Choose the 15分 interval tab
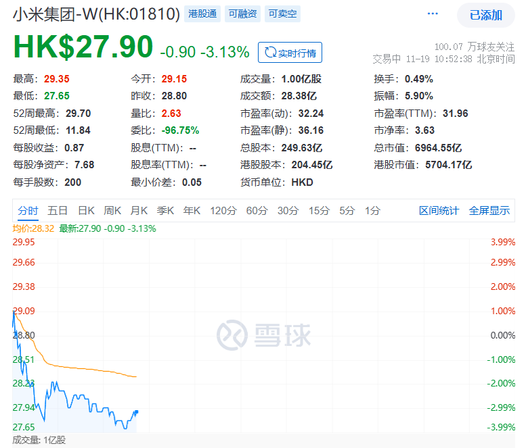This screenshot has height=448, width=526. click(319, 211)
